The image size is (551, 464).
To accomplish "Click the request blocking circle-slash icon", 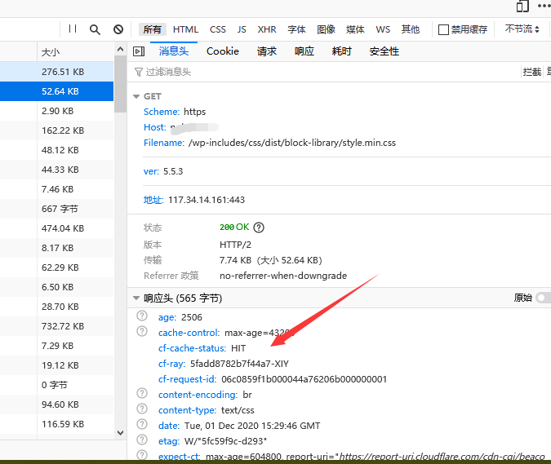I will coord(118,29).
